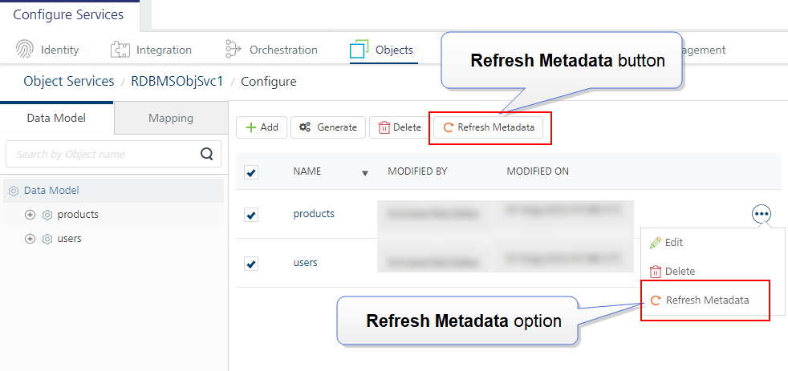Toggle the products row checkbox
Screen dimensions: 788x371
251,215
